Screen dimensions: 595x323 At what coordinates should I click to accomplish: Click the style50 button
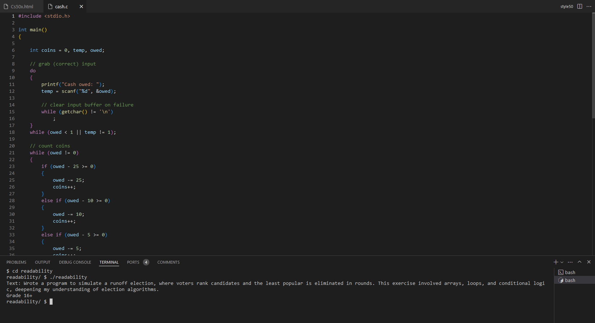tap(567, 6)
